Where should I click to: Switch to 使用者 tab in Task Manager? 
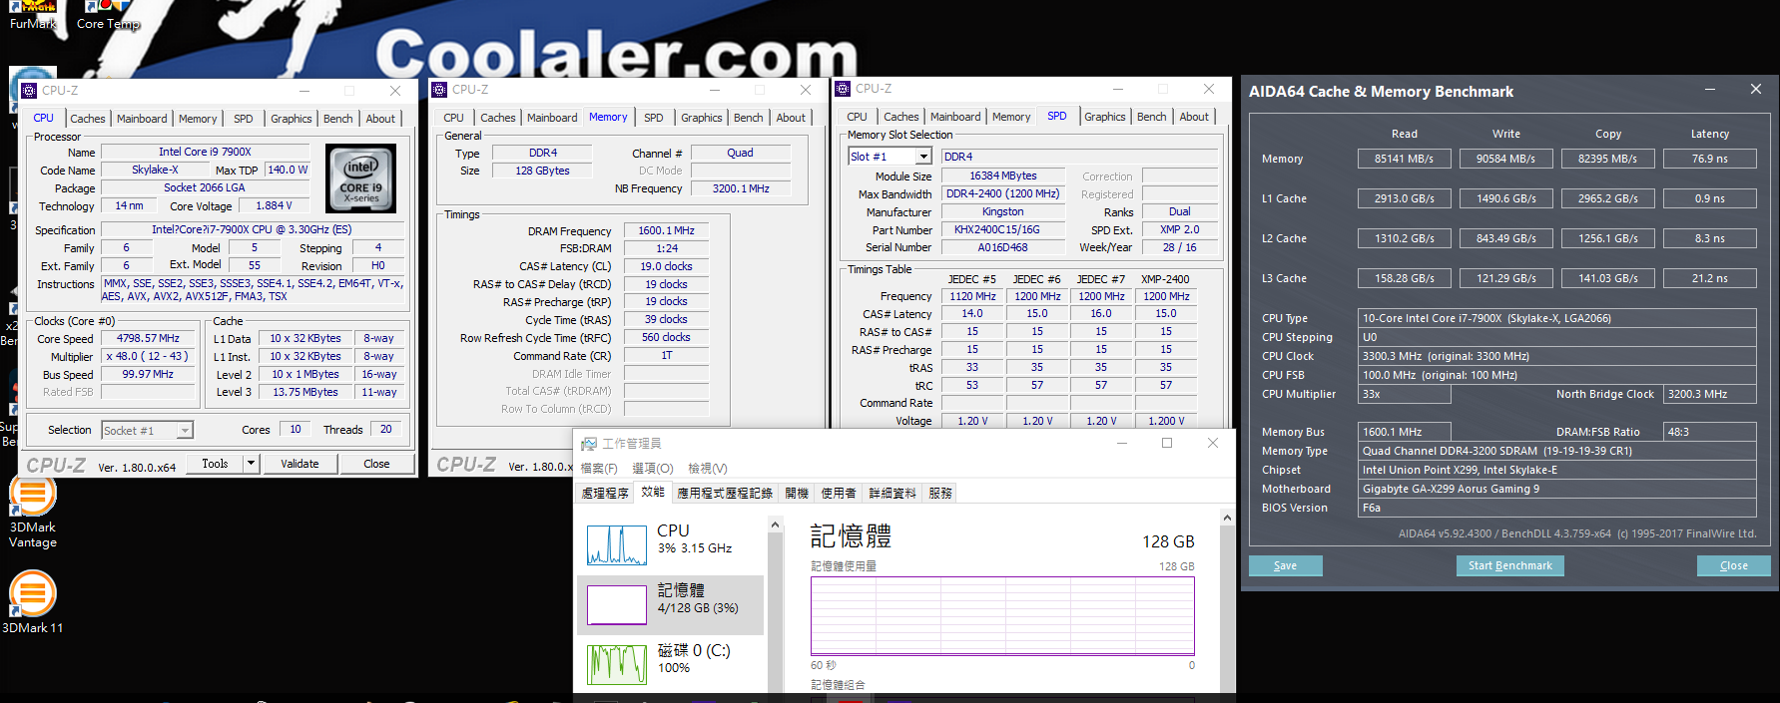tap(839, 494)
